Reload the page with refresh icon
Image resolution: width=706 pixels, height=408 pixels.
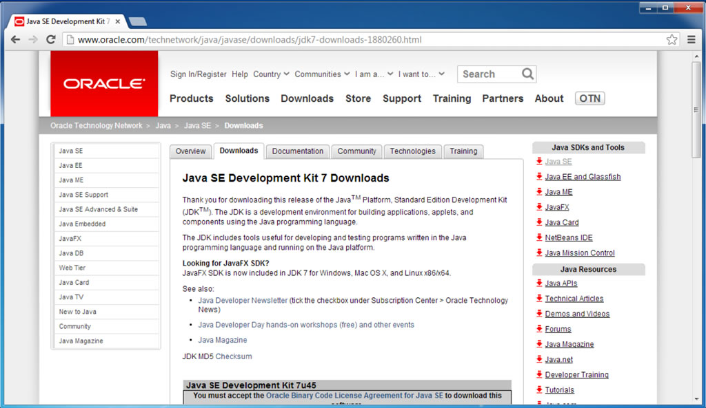[x=51, y=39]
